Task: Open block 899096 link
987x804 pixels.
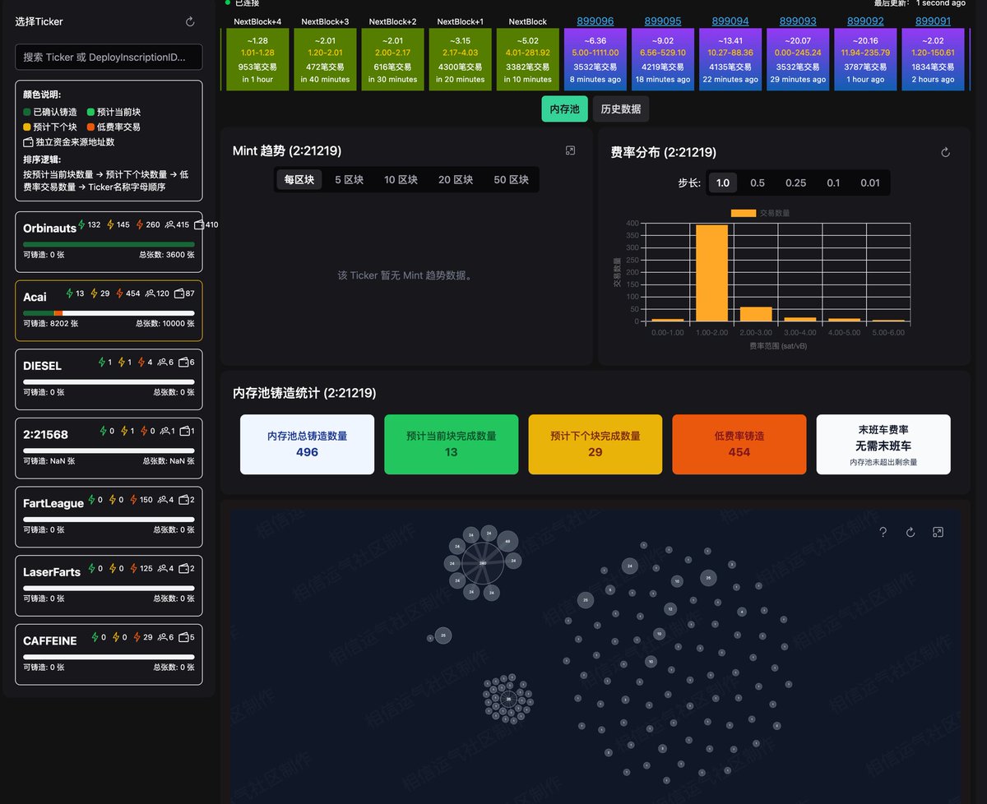Action: (595, 21)
